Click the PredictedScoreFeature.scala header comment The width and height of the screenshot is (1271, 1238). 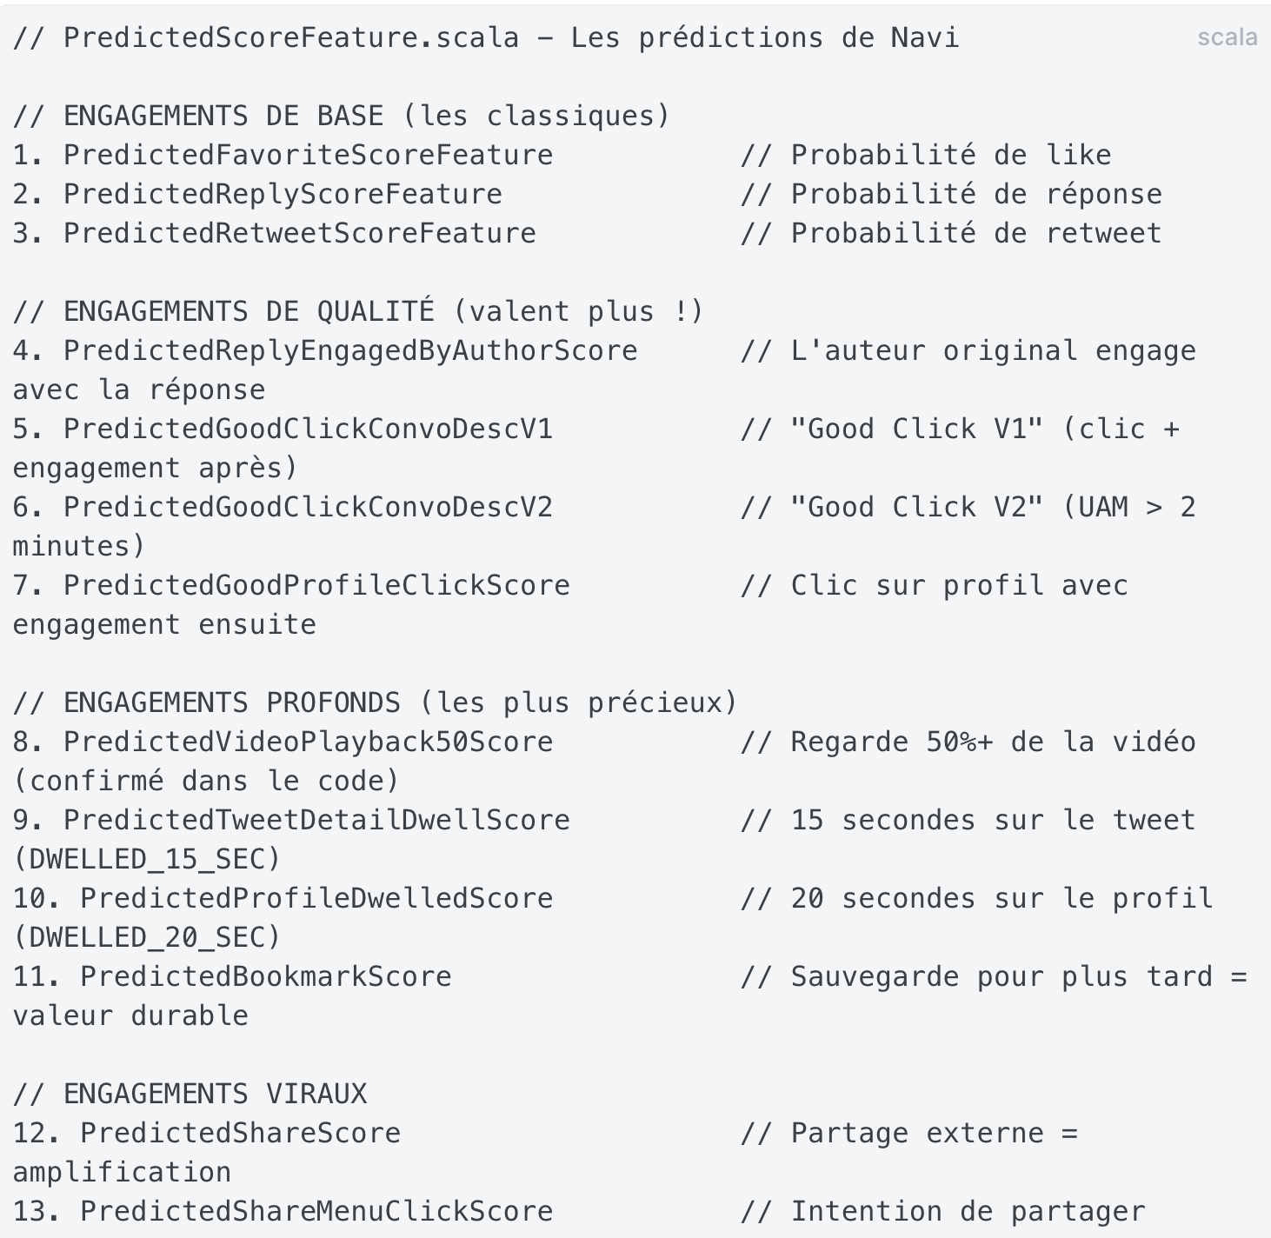pos(486,37)
